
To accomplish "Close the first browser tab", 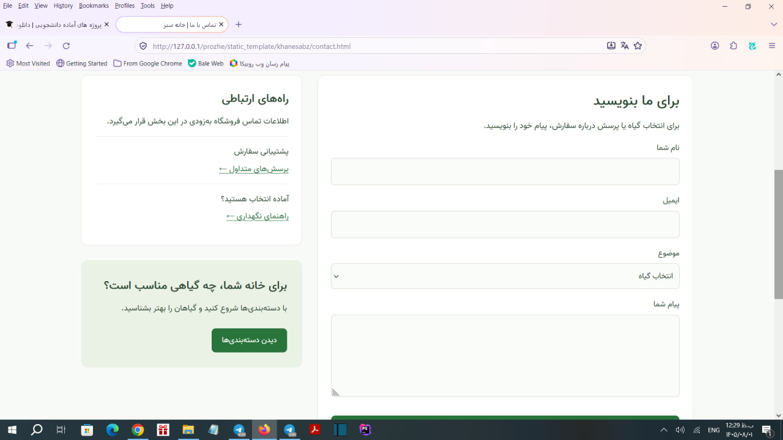I will tap(106, 24).
